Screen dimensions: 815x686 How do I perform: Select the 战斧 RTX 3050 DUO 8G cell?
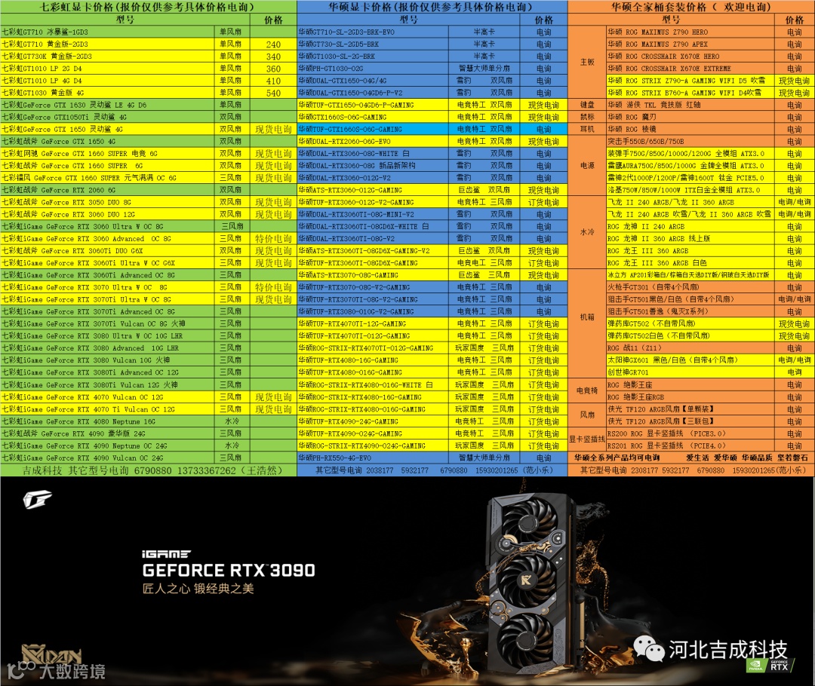(108, 202)
